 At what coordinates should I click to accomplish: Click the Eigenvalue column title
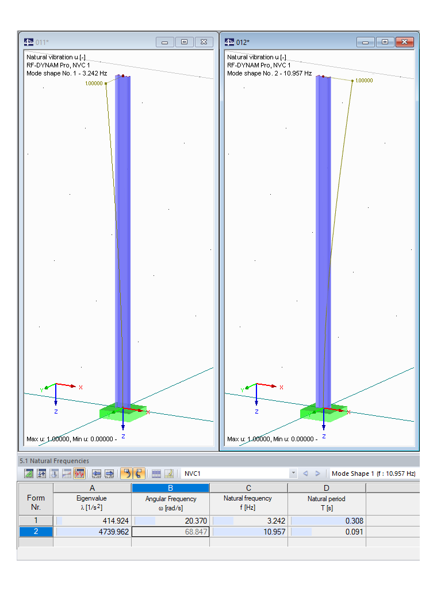[x=91, y=498]
